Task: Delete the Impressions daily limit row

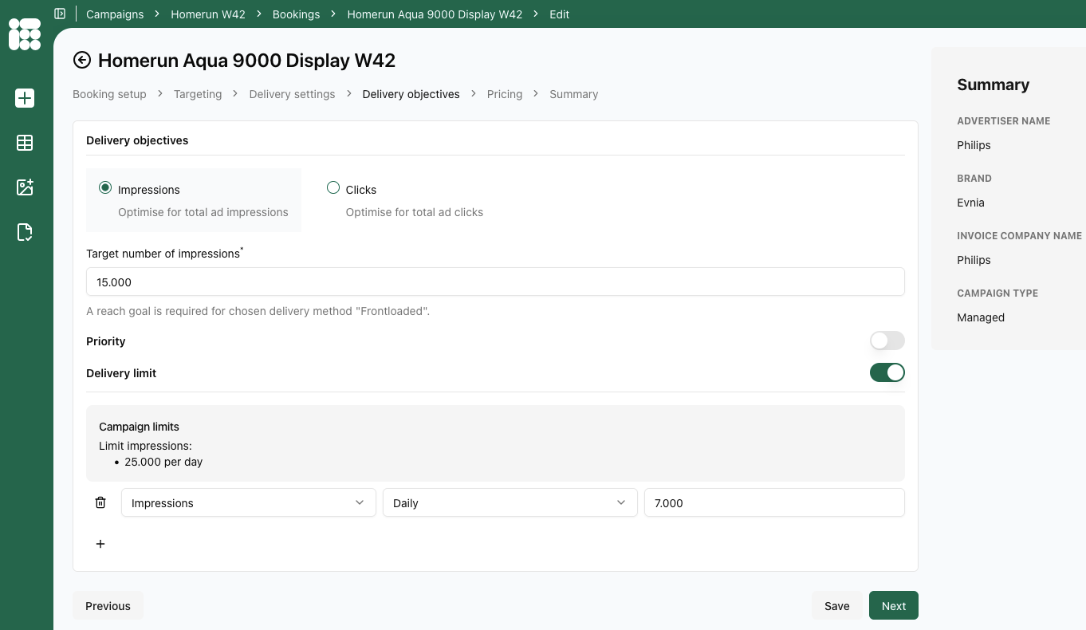Action: pos(100,502)
